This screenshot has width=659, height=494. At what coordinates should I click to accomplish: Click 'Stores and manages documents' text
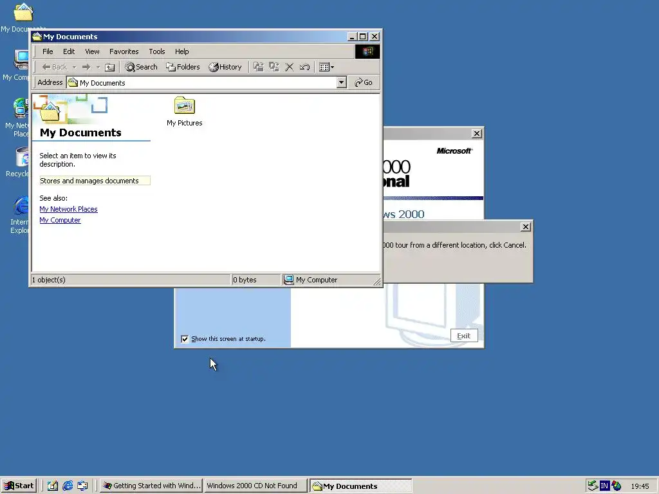coord(89,181)
